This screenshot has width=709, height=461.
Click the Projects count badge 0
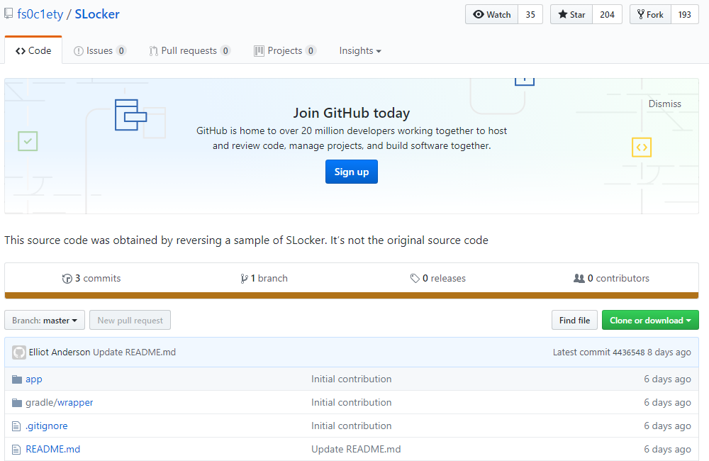[311, 50]
